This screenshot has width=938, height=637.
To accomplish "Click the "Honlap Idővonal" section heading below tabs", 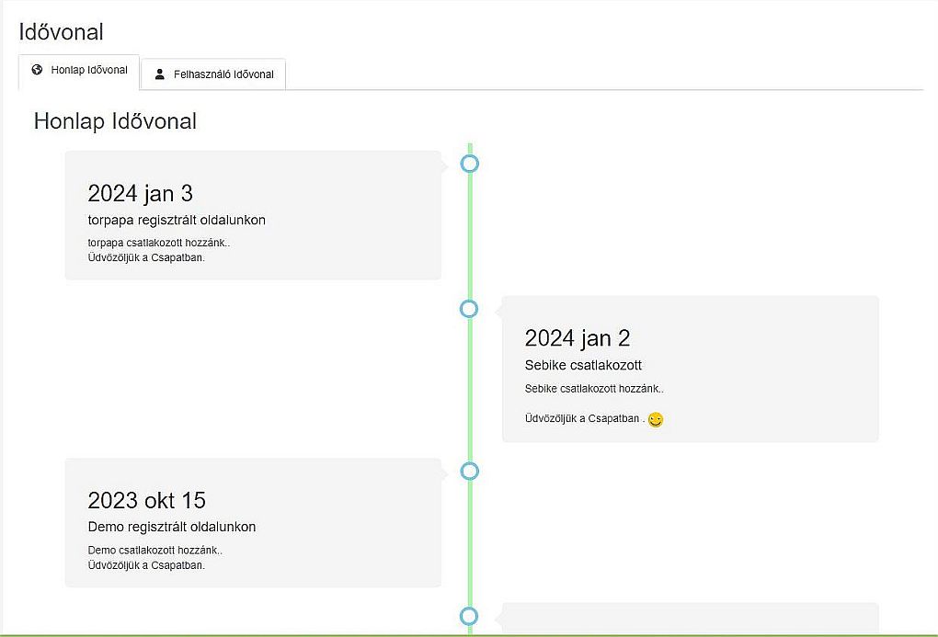I will click(x=115, y=120).
